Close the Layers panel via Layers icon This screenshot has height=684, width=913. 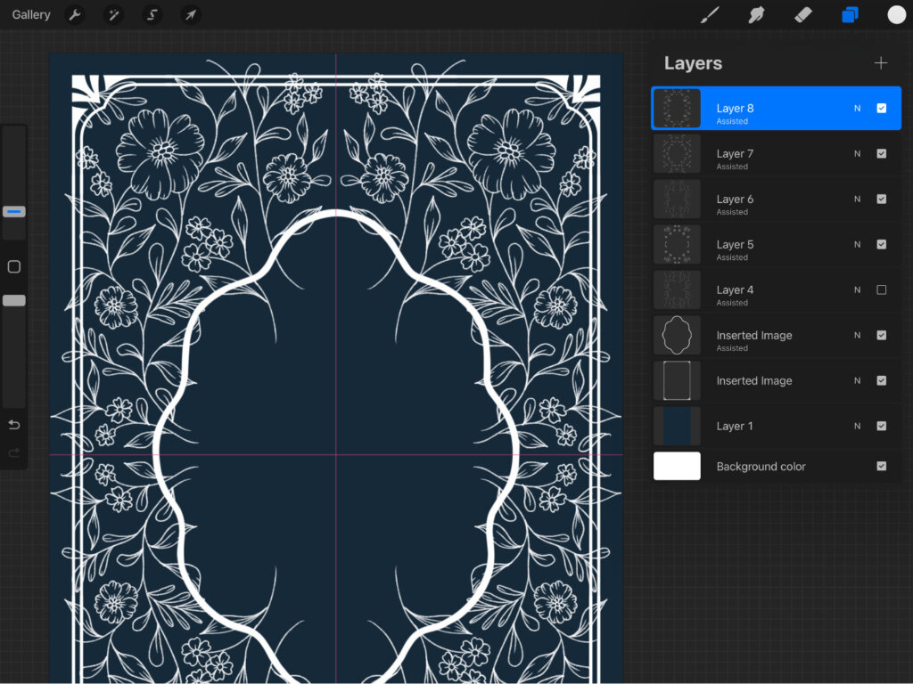point(850,15)
